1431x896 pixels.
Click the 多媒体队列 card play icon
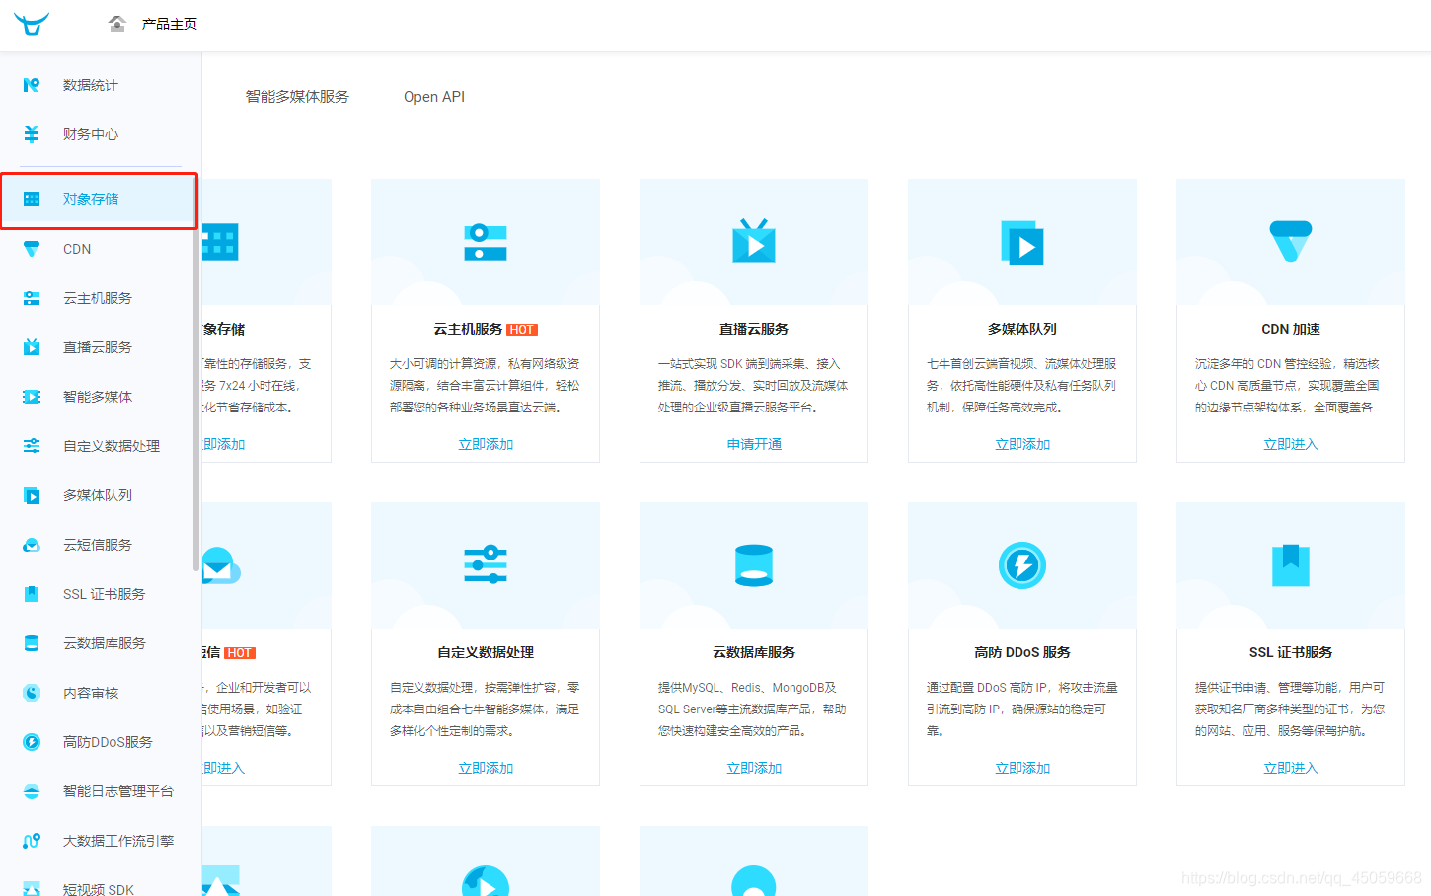coord(1022,243)
